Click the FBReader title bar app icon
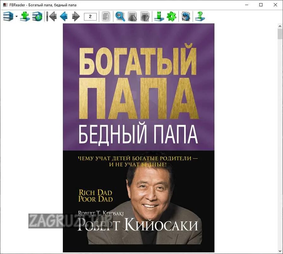283x254 pixels. [x=5, y=5]
